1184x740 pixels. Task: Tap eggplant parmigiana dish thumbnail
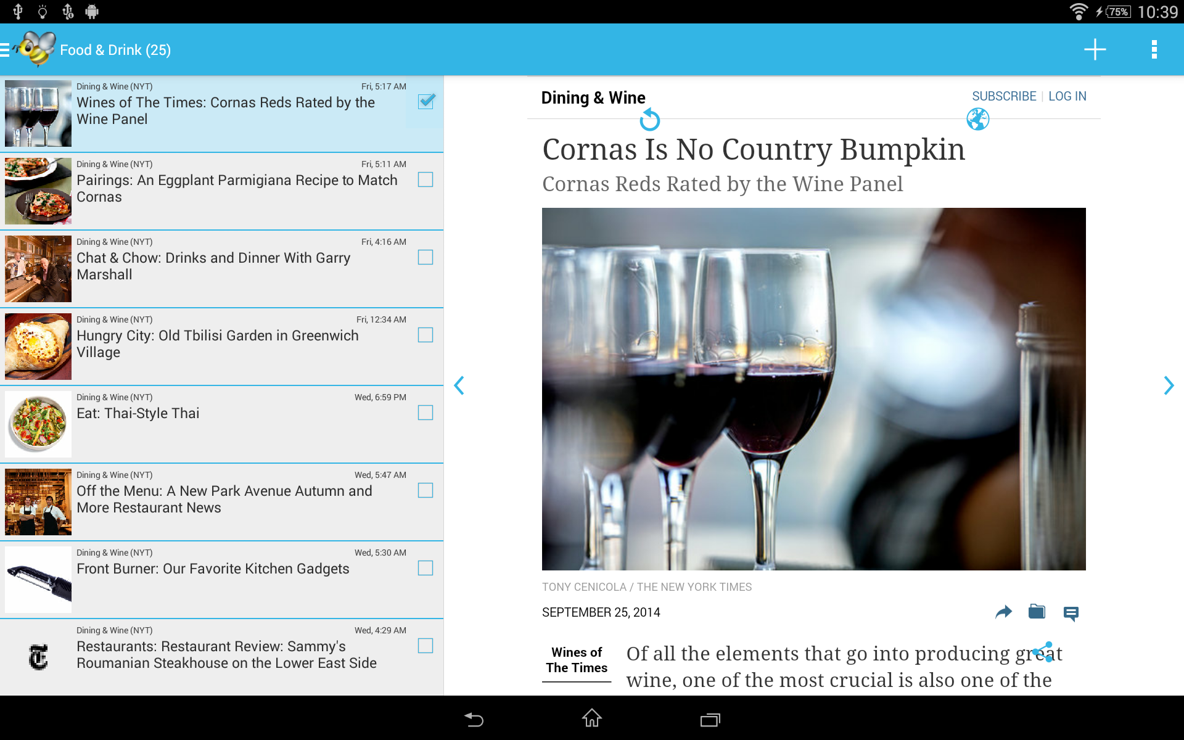click(x=38, y=191)
